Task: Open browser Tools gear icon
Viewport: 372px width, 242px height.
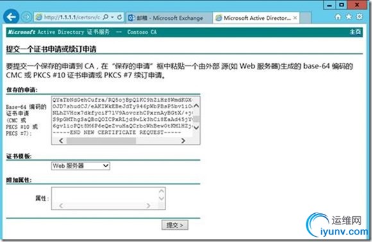Action: coord(360,17)
